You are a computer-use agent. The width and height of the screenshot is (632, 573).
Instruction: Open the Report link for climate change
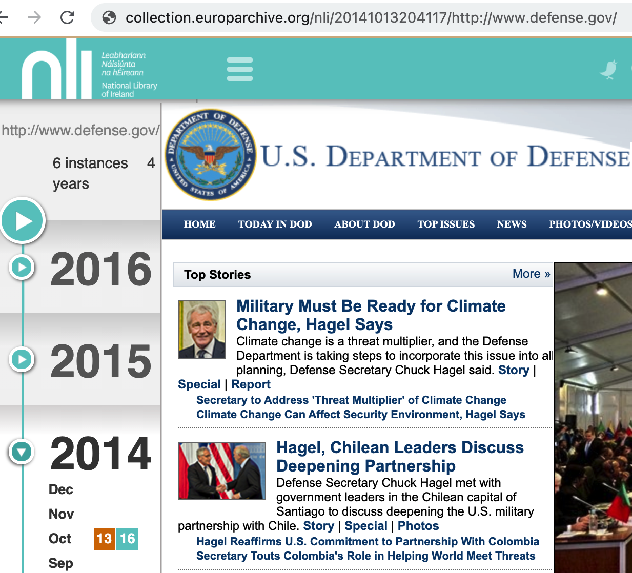pyautogui.click(x=251, y=384)
